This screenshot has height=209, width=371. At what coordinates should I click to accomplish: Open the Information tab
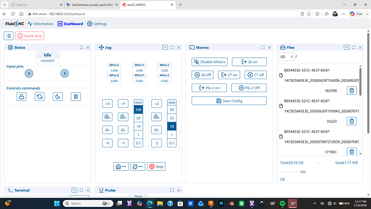click(x=40, y=24)
